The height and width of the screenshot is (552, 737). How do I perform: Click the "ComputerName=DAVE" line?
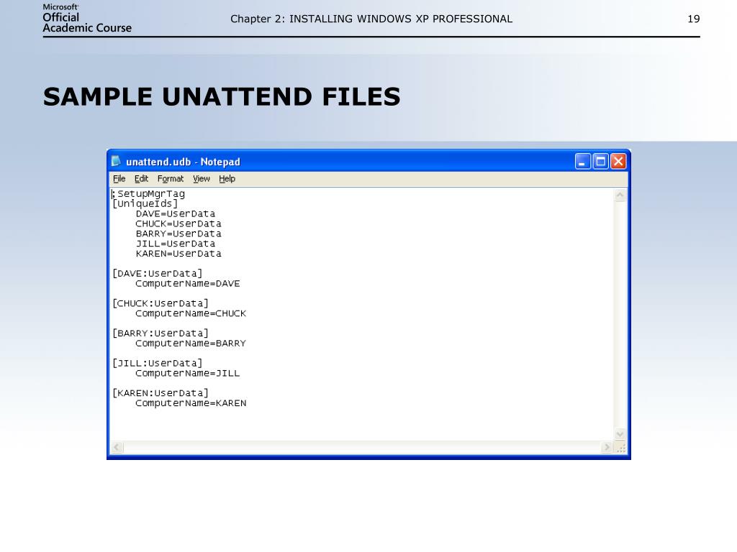coord(188,283)
